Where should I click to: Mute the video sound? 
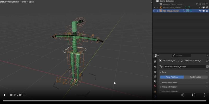pos(183,95)
